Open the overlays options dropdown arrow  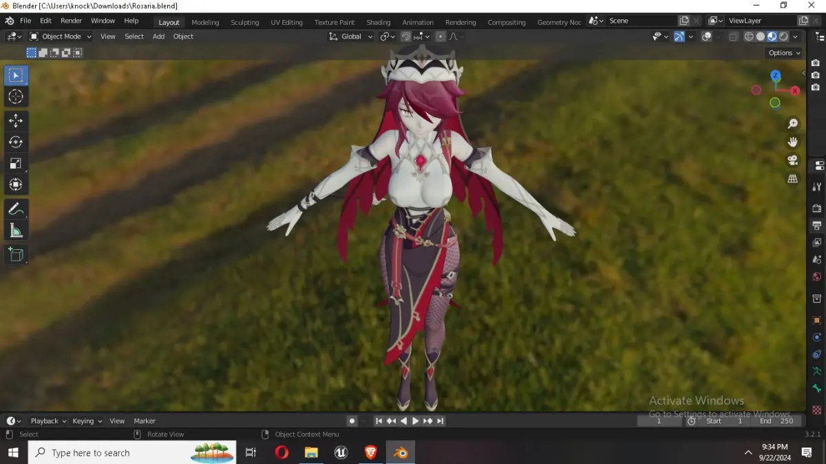[719, 36]
